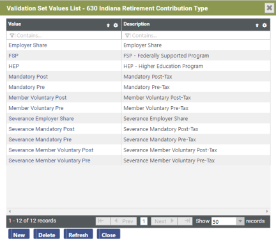Create a new value with New button
The image size is (276, 243).
[x=19, y=234]
